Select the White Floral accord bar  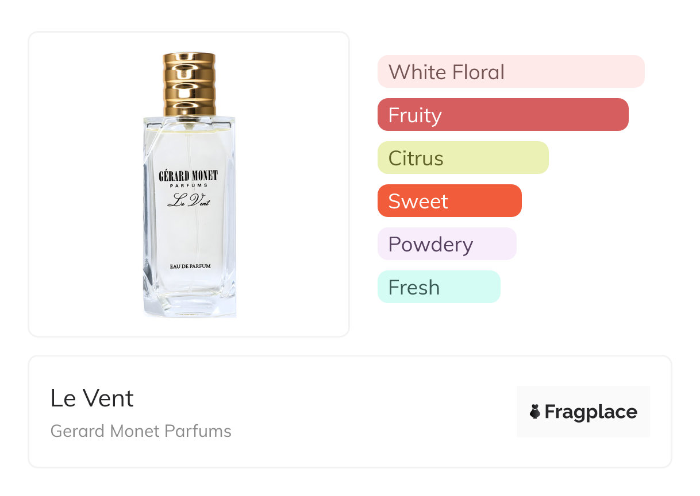tap(511, 72)
